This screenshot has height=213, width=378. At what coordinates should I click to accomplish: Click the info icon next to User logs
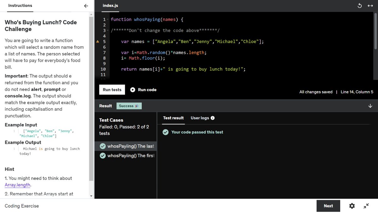pos(213,118)
